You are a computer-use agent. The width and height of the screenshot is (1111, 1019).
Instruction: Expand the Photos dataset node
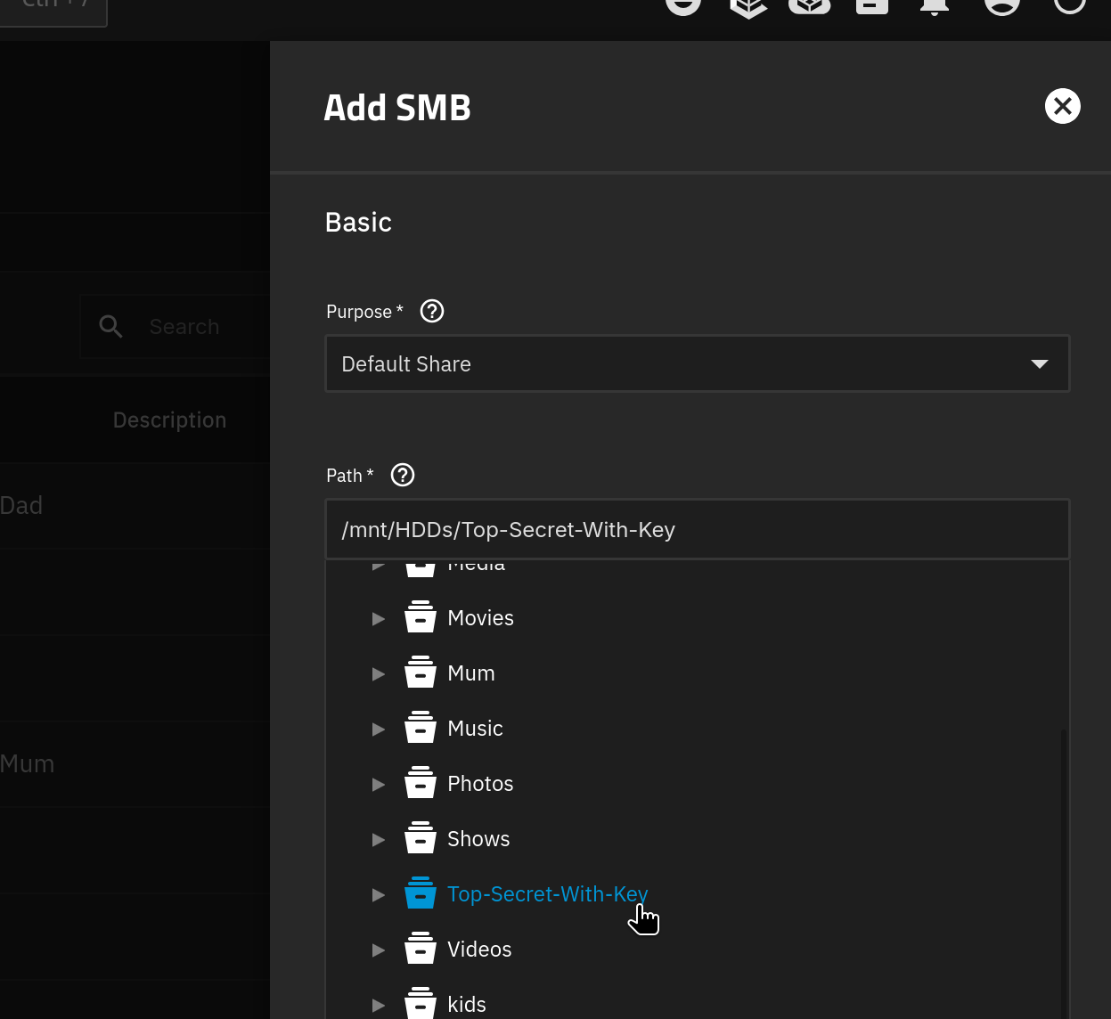(379, 784)
